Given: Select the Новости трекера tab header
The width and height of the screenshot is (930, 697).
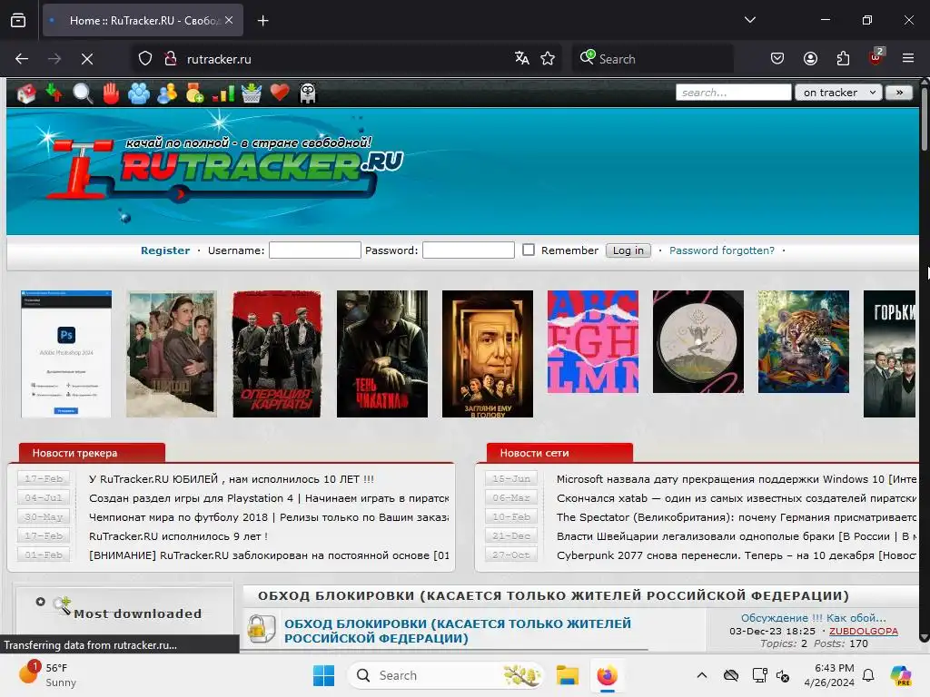Looking at the screenshot, I should pos(92,453).
